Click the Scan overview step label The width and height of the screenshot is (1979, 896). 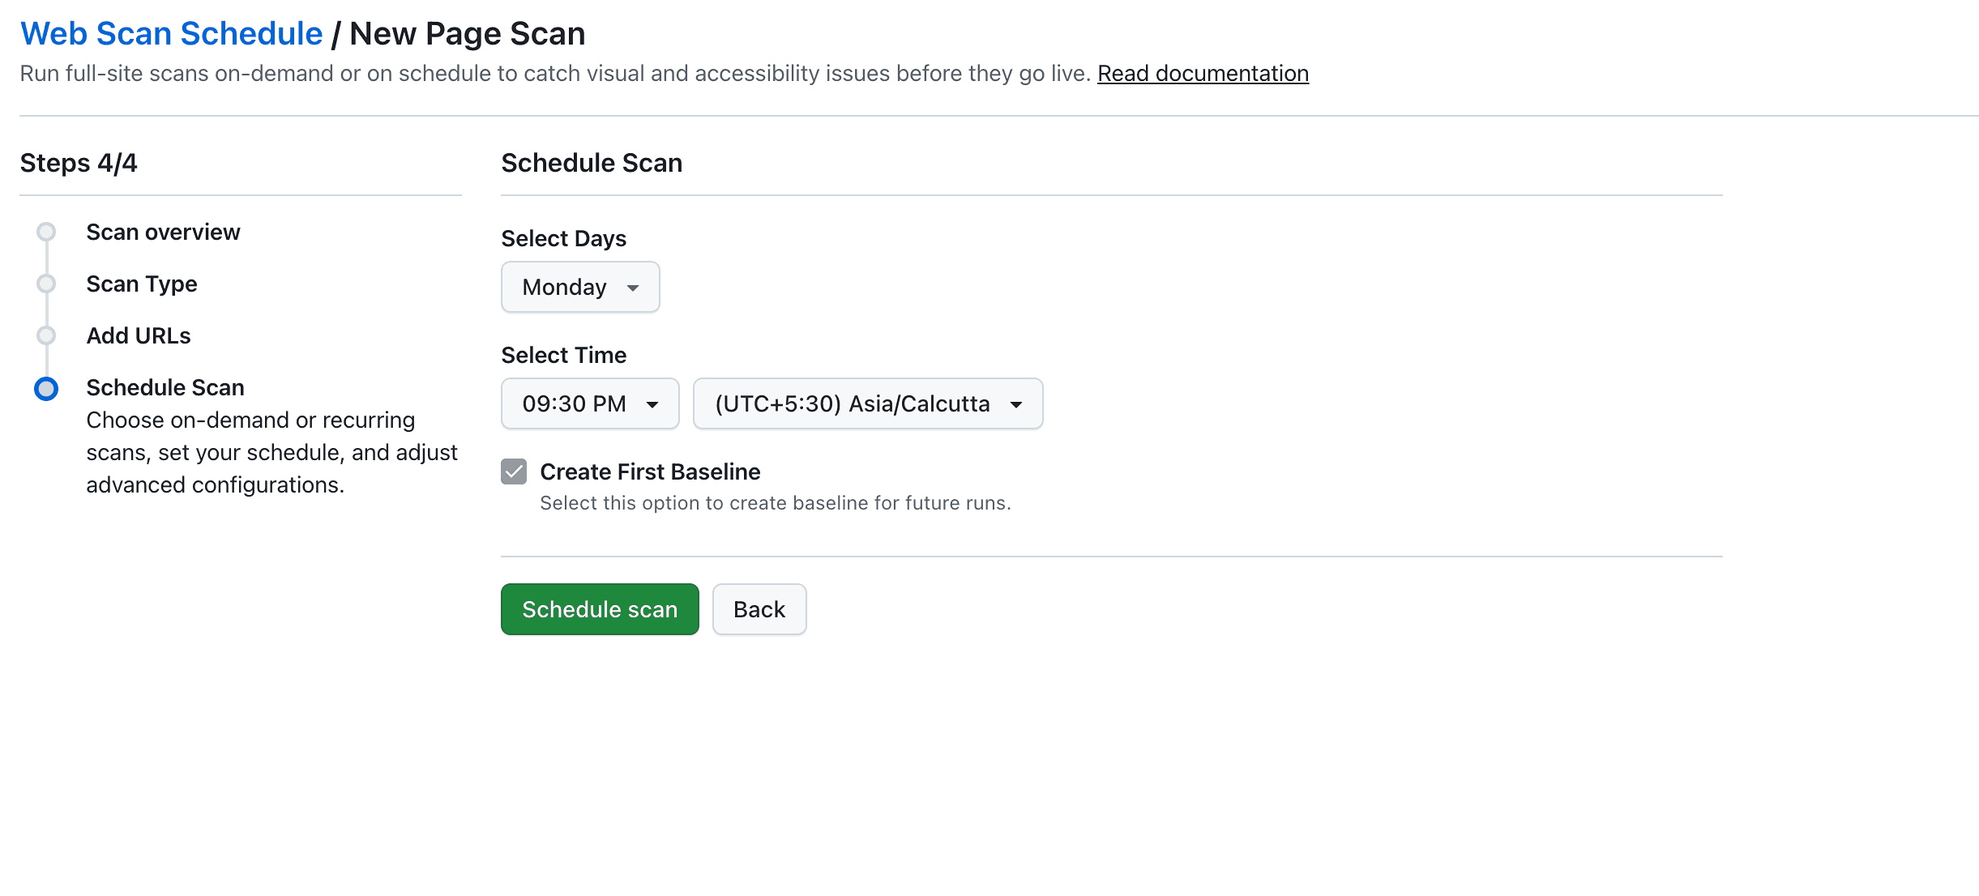[x=163, y=232]
